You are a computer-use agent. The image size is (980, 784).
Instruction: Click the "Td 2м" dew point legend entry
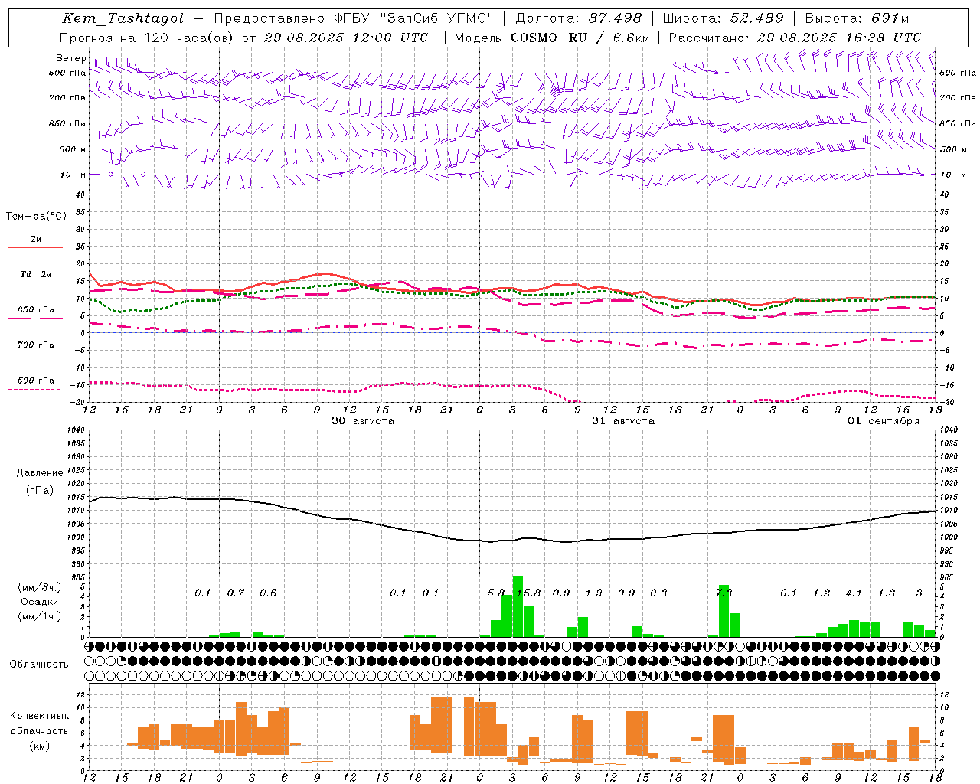pos(36,274)
